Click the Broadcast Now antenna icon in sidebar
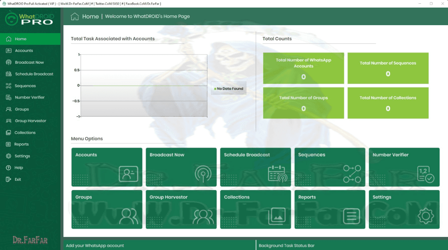Screen dimensions: 448x250 coord(8,62)
